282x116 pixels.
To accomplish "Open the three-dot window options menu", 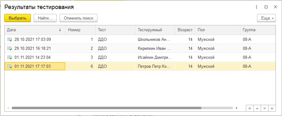I will [x=256, y=7].
